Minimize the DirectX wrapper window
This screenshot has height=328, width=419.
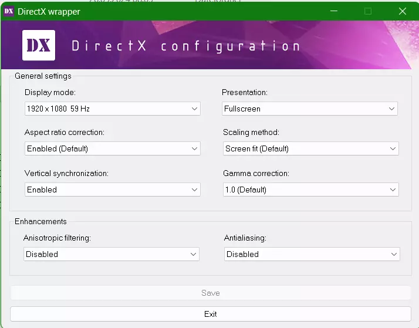tap(334, 11)
